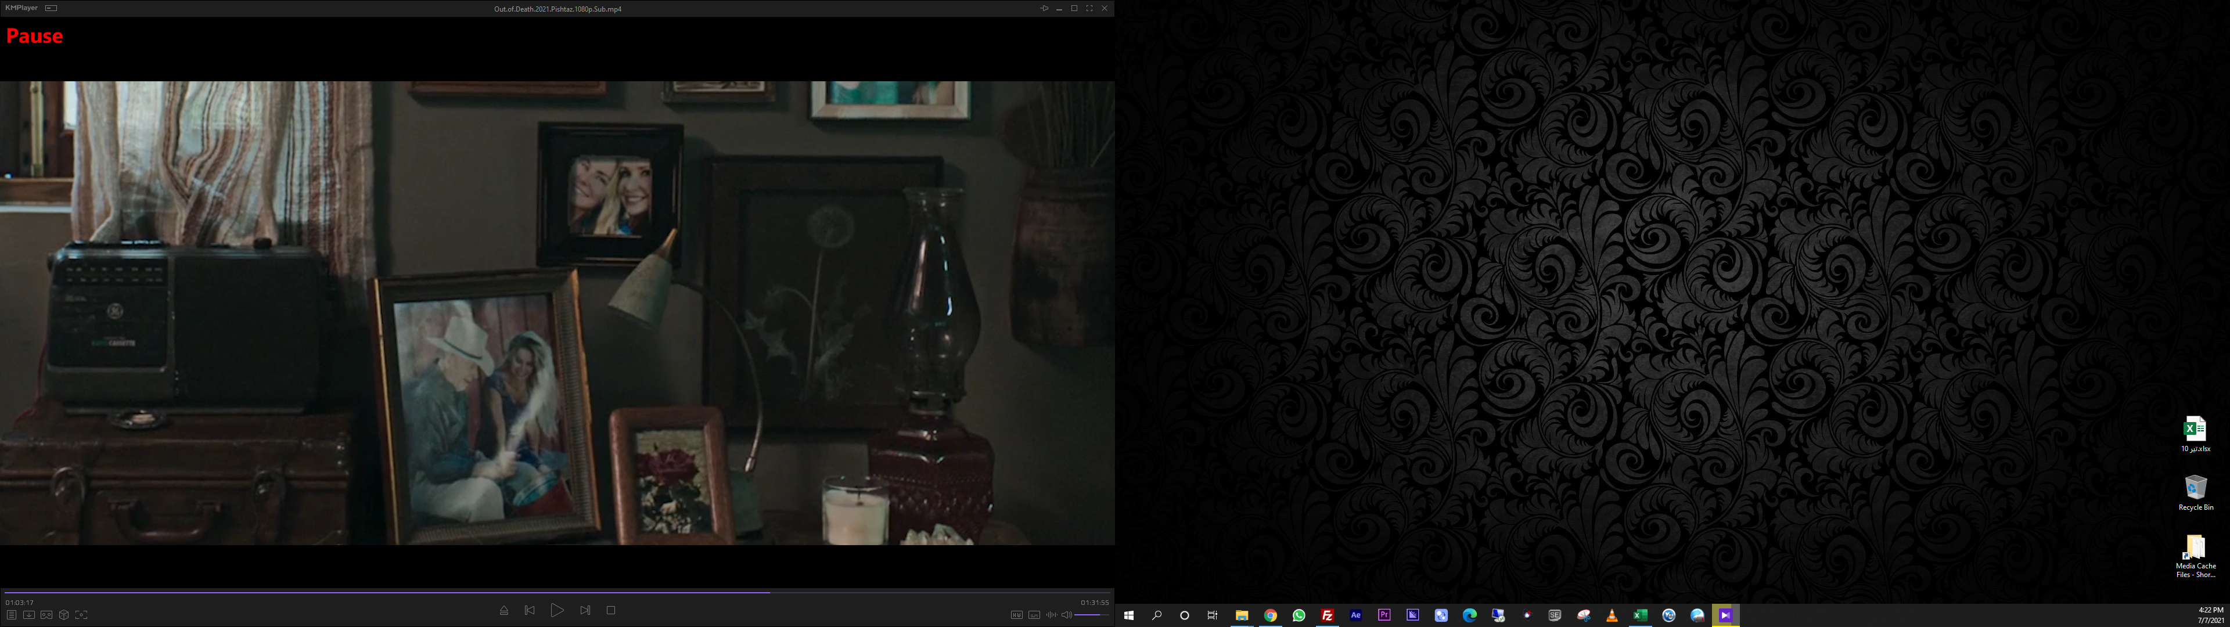Skip to the next track
Viewport: 2230px width, 627px height.
[585, 611]
